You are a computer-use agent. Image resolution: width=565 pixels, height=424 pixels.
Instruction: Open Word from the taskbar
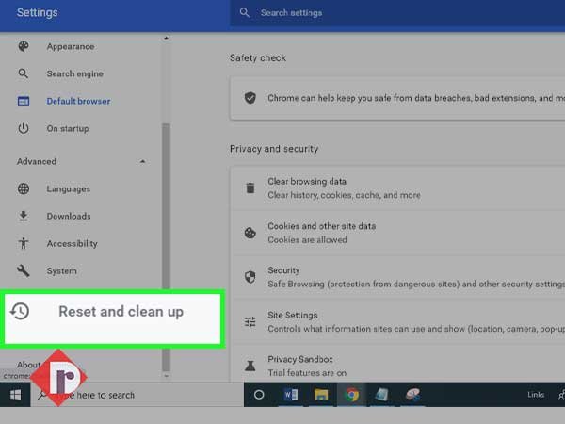pos(290,395)
